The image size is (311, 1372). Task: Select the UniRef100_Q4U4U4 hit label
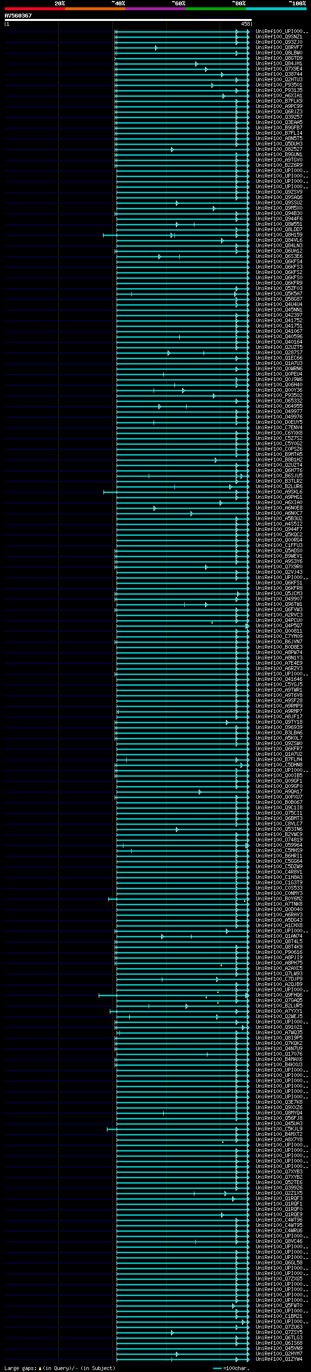[279, 304]
